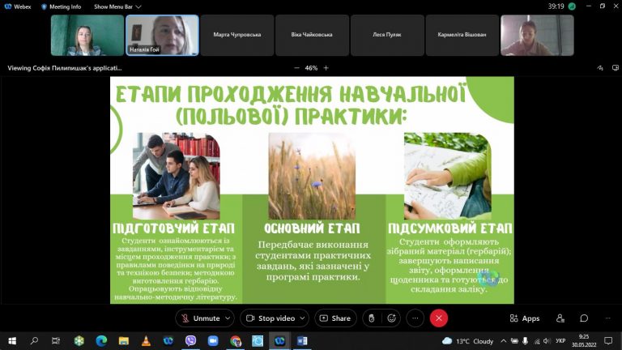
Task: End the meeting with red X button
Action: [439, 318]
